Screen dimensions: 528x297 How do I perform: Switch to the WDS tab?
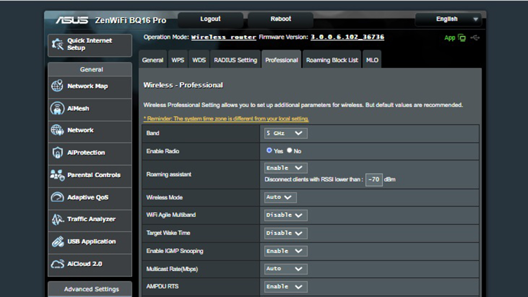tap(199, 60)
